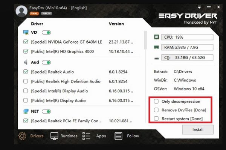Click version 23.21.13.87 of NVIDIA driver
226x150 pixels.
point(121,42)
